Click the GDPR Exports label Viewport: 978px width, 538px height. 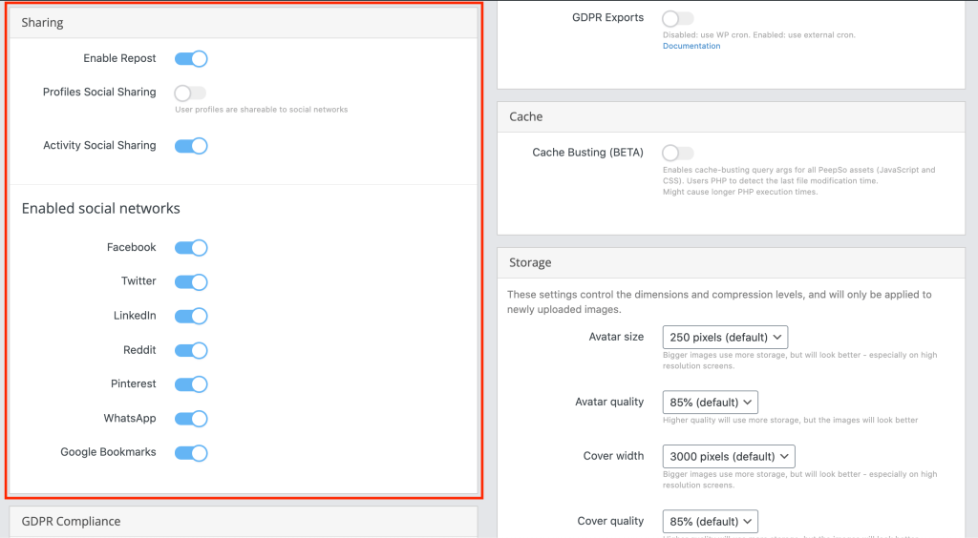click(608, 17)
